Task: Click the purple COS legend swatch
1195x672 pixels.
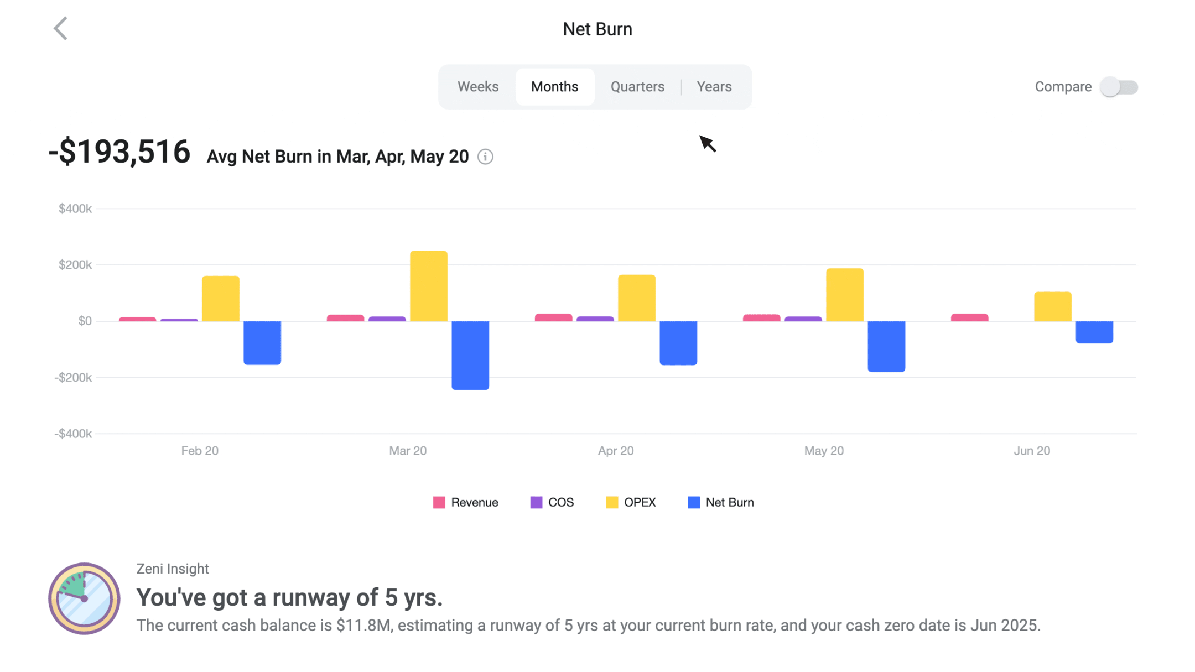Action: pos(536,502)
